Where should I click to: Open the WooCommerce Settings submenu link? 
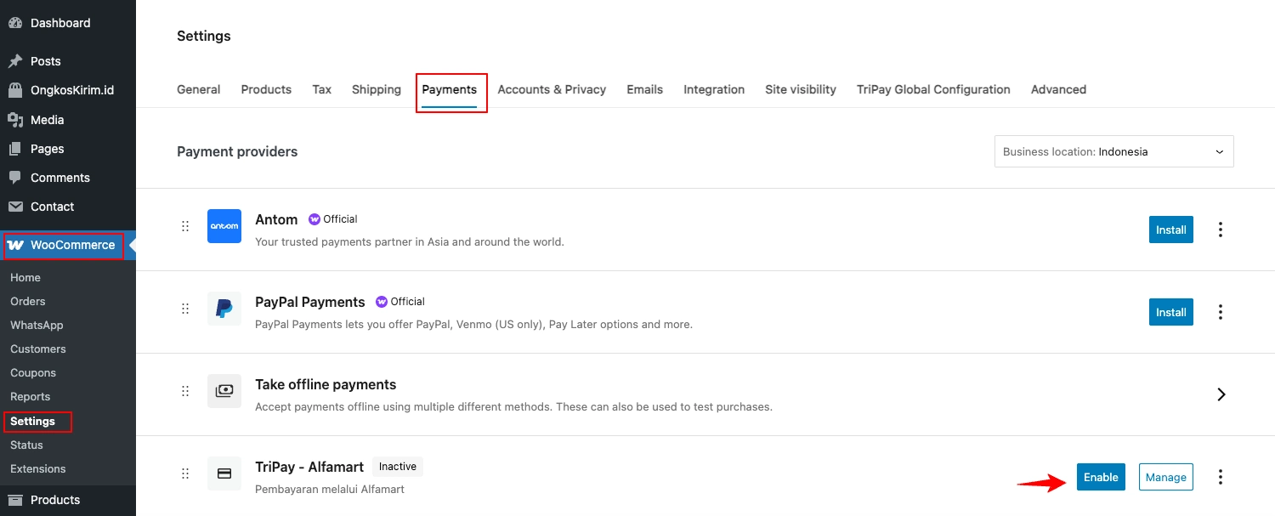coord(32,421)
